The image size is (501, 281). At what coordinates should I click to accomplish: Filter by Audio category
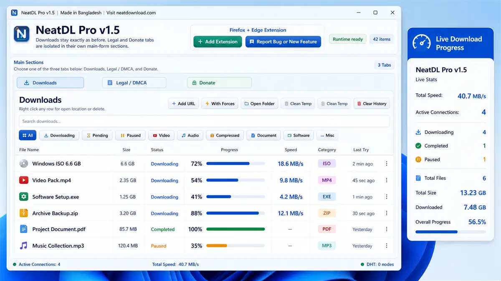coord(190,135)
